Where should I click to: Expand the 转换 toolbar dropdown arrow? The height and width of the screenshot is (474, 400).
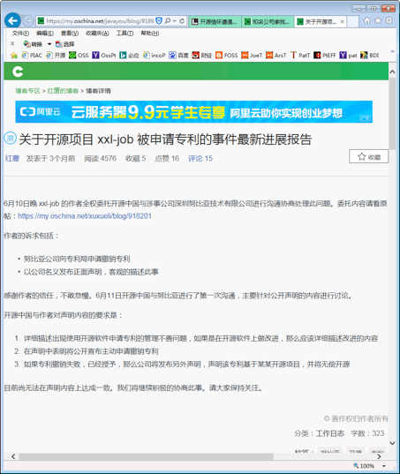pyautogui.click(x=49, y=44)
